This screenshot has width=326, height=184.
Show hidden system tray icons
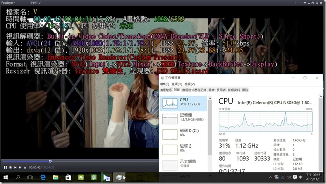270,177
